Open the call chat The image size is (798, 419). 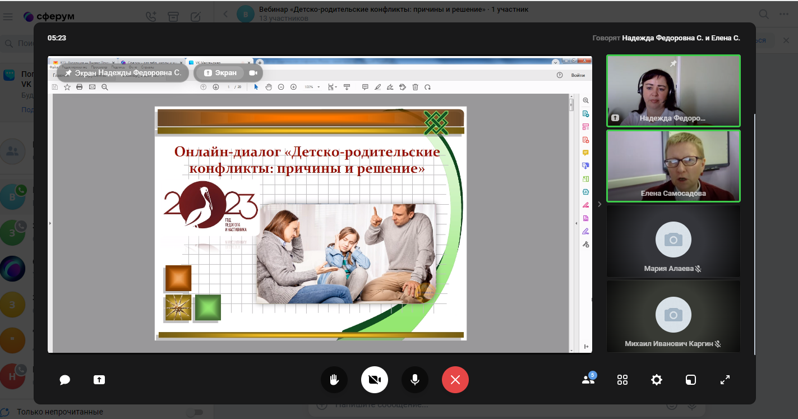click(65, 380)
